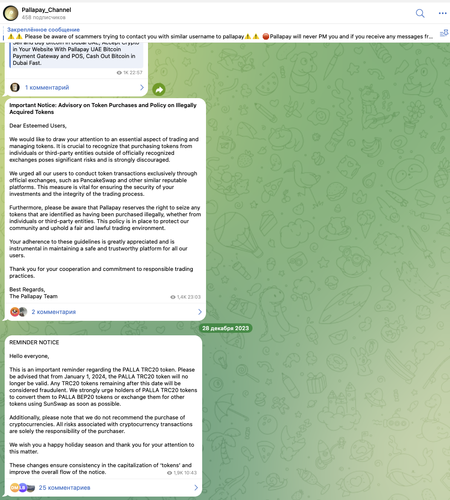Click commenter avatars beside 2 комментария

18,312
